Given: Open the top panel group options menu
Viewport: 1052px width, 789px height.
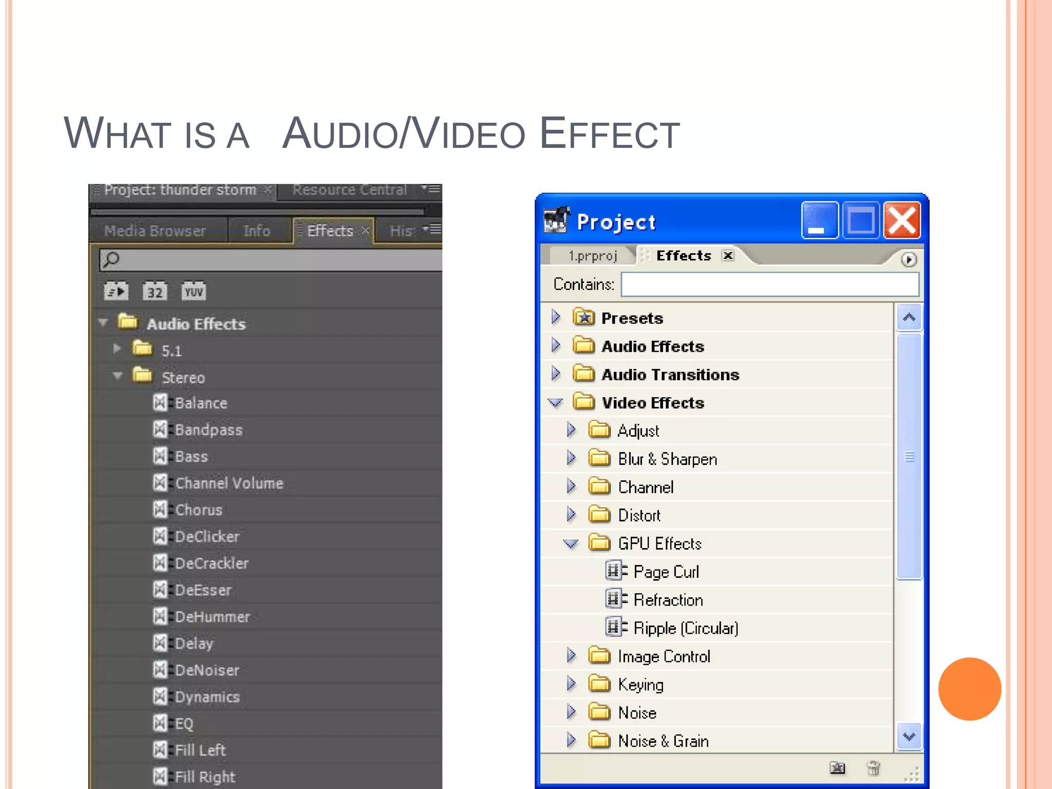Looking at the screenshot, I should pos(431,189).
